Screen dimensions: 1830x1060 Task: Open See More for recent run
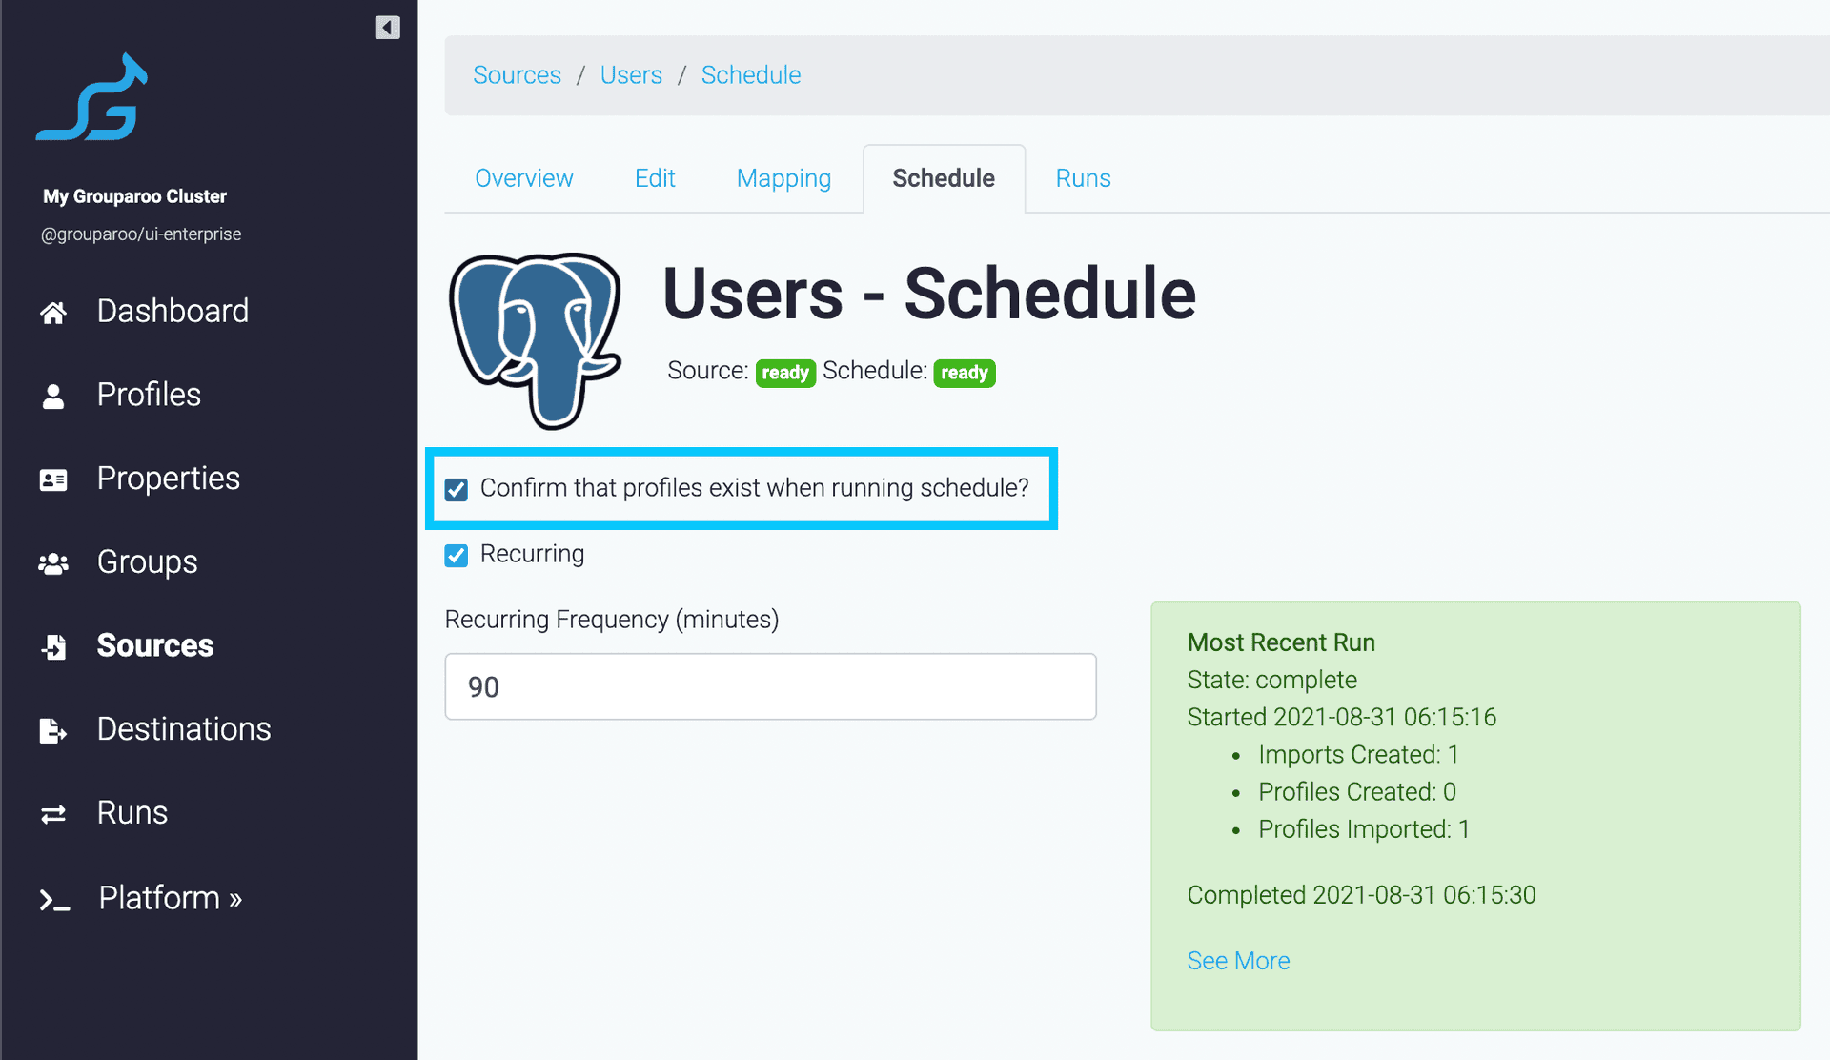(x=1238, y=961)
